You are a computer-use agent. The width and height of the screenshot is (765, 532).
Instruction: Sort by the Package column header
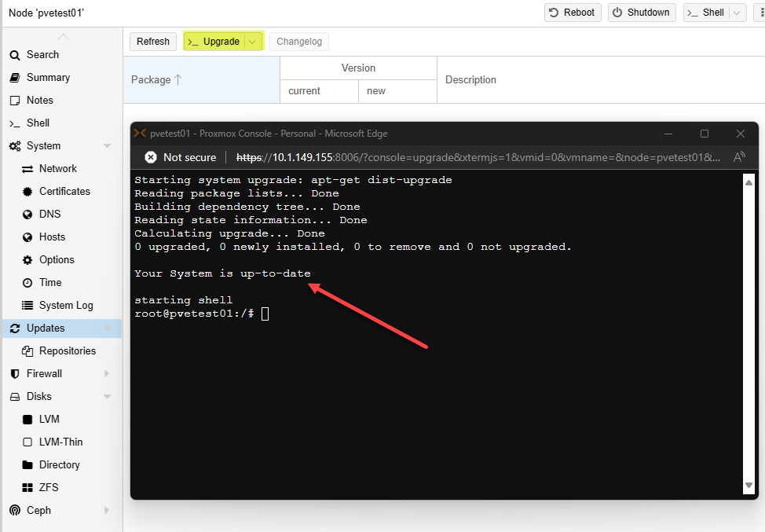202,79
